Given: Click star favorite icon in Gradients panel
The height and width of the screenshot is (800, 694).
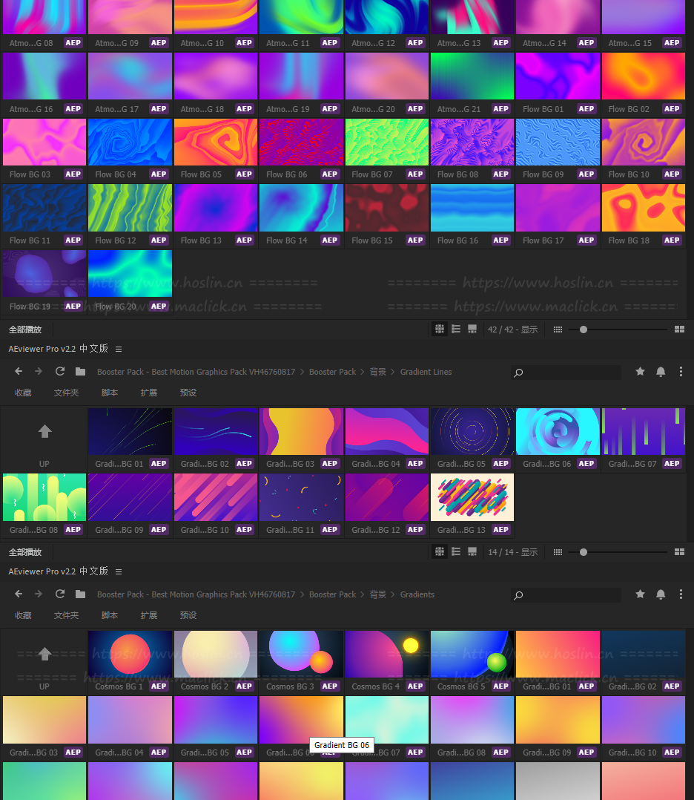Looking at the screenshot, I should [640, 594].
